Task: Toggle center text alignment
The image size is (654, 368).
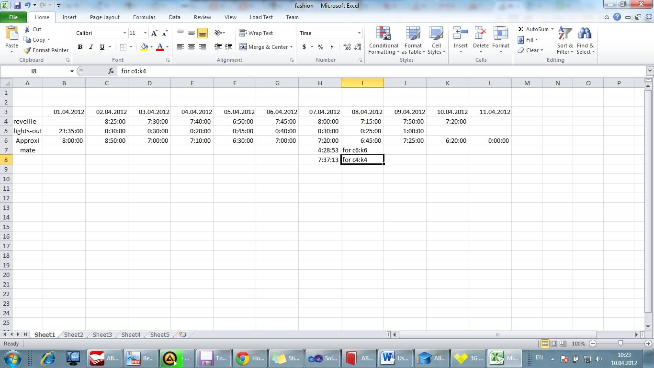Action: coord(191,47)
